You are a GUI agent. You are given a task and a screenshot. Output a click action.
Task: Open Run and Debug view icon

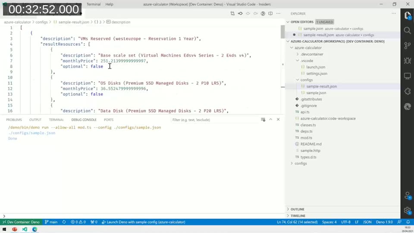tap(408, 61)
